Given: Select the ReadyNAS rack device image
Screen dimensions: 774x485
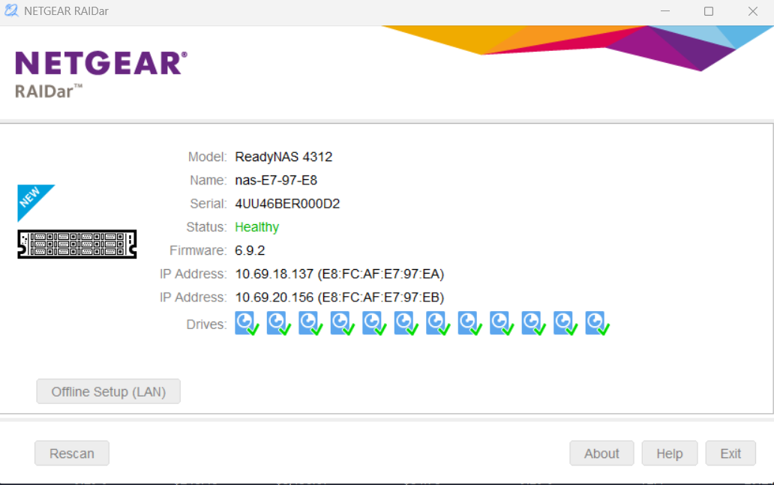Looking at the screenshot, I should [77, 244].
